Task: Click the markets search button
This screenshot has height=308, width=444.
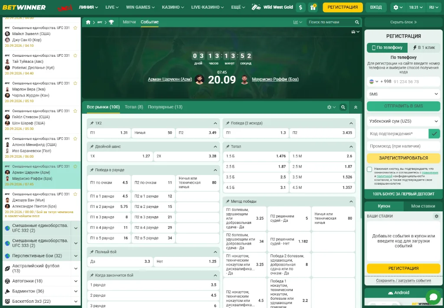Action: pos(343,107)
